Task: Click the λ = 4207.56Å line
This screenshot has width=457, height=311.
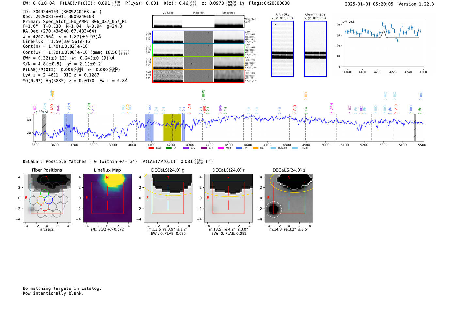Action: [x=62, y=37]
